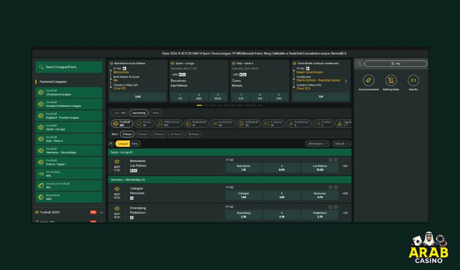Expand +215 markets for Elversberg match
460x270 pixels.
pos(345,213)
